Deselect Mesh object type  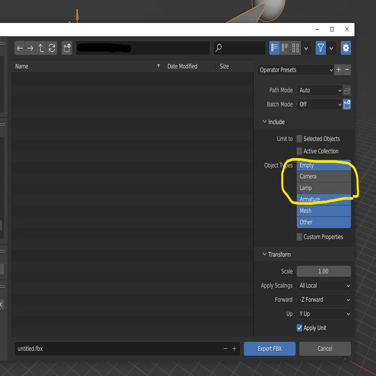coord(324,211)
